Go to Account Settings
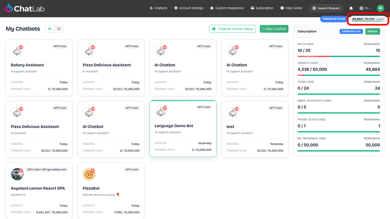Image resolution: width=390 pixels, height=219 pixels. coord(188,8)
